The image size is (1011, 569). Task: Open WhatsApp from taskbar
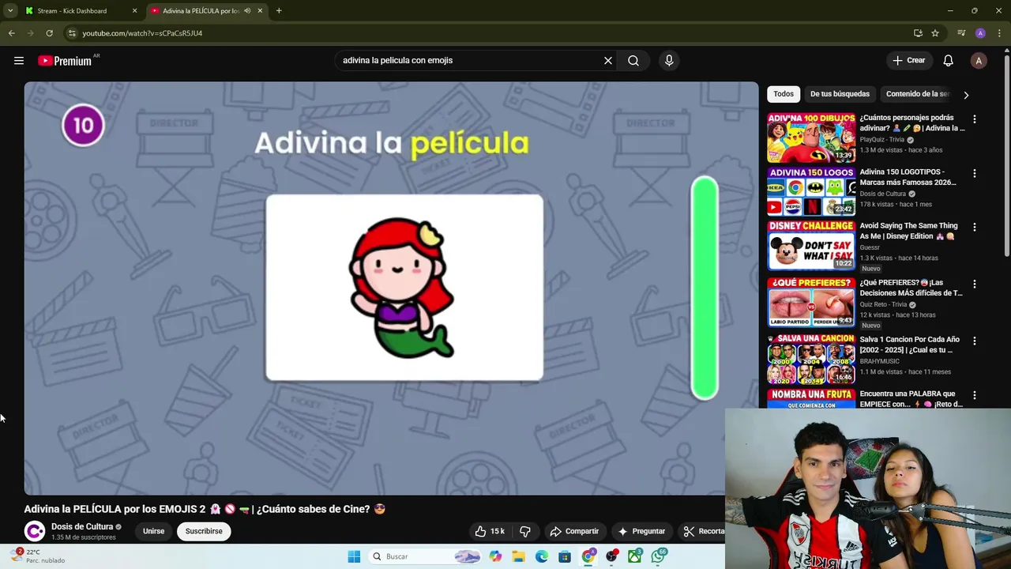click(x=659, y=556)
